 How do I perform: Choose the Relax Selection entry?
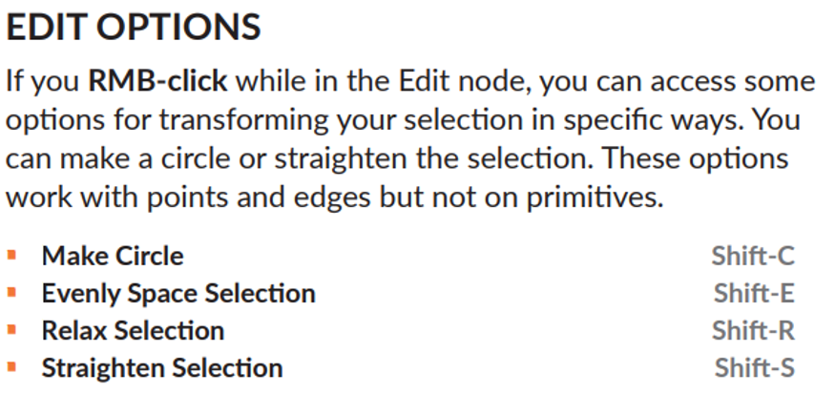tap(133, 331)
